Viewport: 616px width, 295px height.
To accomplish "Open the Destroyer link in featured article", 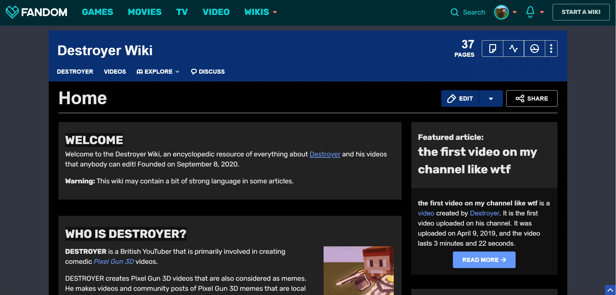I will point(484,213).
